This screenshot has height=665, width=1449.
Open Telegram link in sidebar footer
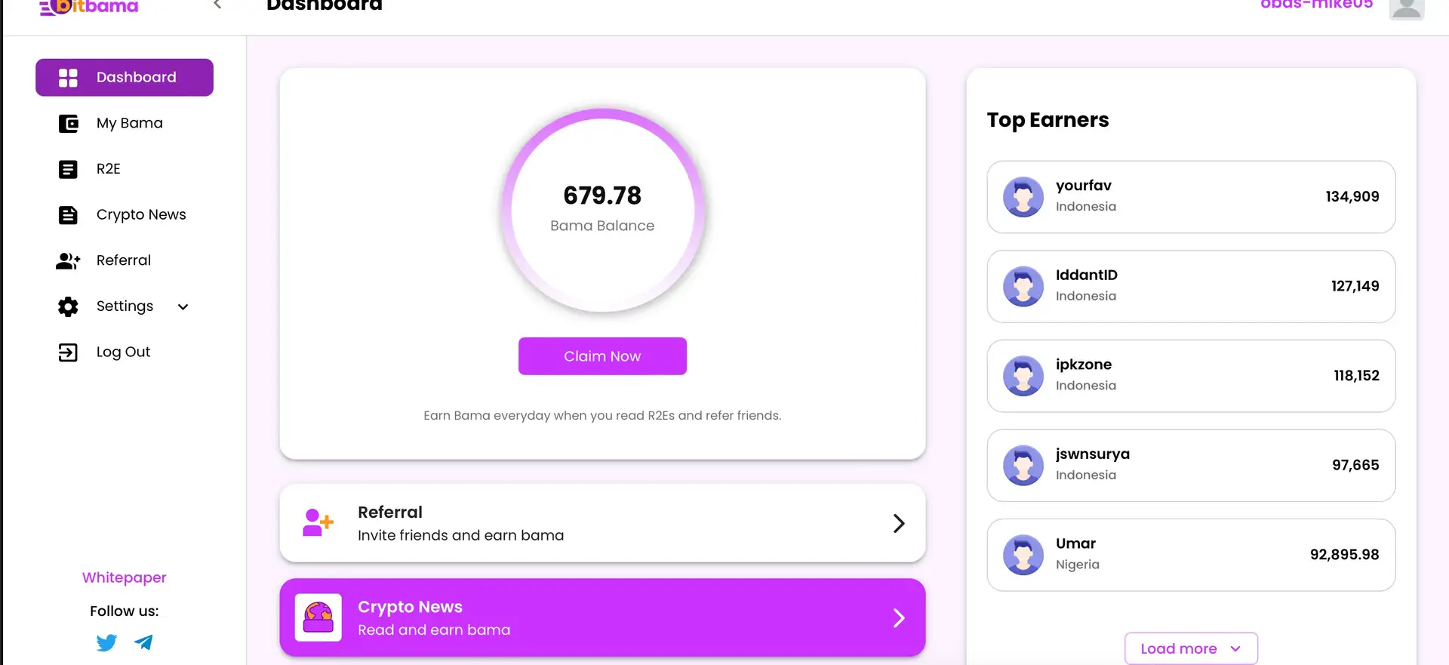(143, 642)
